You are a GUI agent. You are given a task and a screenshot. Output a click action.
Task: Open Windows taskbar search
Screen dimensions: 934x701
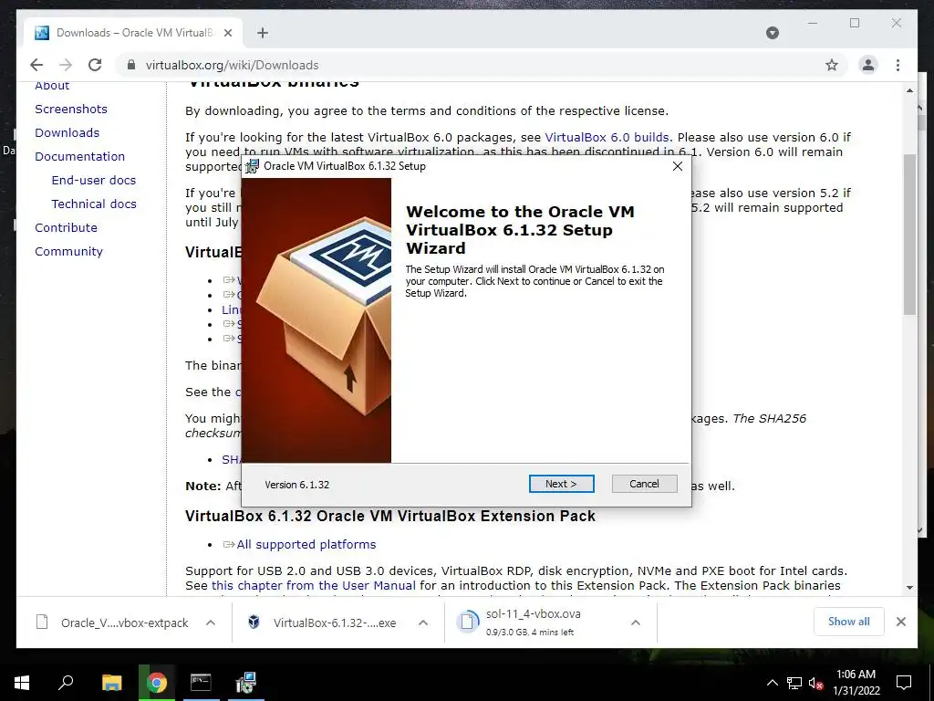coord(66,682)
